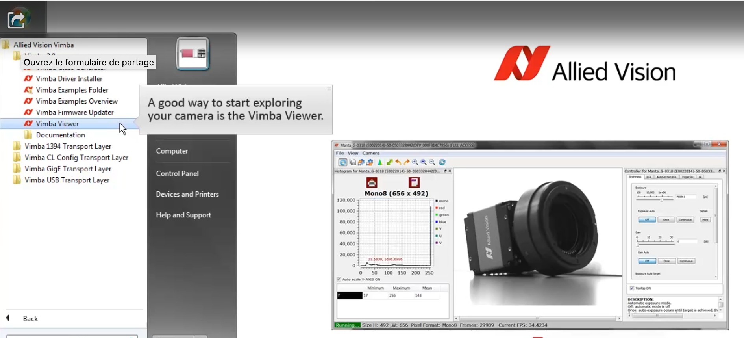Click the save image toolbar icon
The width and height of the screenshot is (744, 338).
coord(352,162)
